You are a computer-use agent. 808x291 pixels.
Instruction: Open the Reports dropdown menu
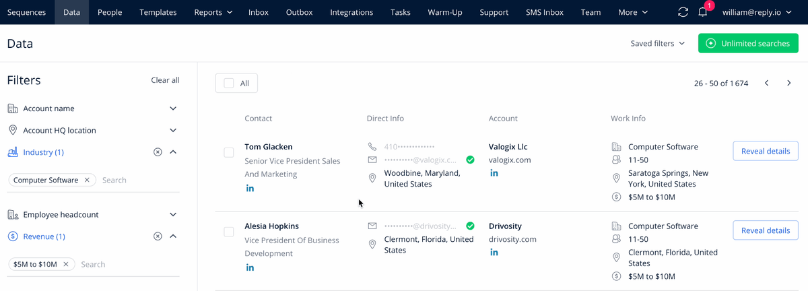[213, 12]
